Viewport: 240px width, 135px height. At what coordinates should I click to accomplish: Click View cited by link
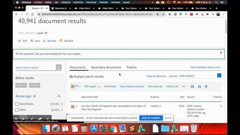[x=155, y=87]
